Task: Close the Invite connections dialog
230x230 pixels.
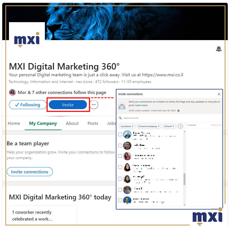Action: pos(219,94)
